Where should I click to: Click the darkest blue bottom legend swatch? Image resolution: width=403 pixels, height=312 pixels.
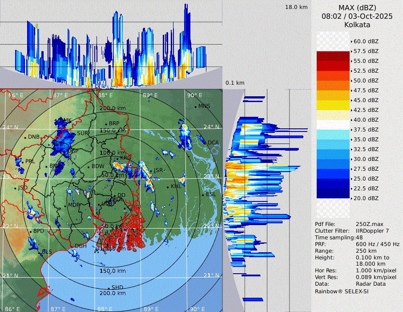333,193
